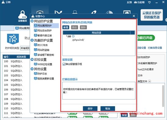
Task: Open the 防护规则类型 dropdown in main window
Action: point(25,48)
